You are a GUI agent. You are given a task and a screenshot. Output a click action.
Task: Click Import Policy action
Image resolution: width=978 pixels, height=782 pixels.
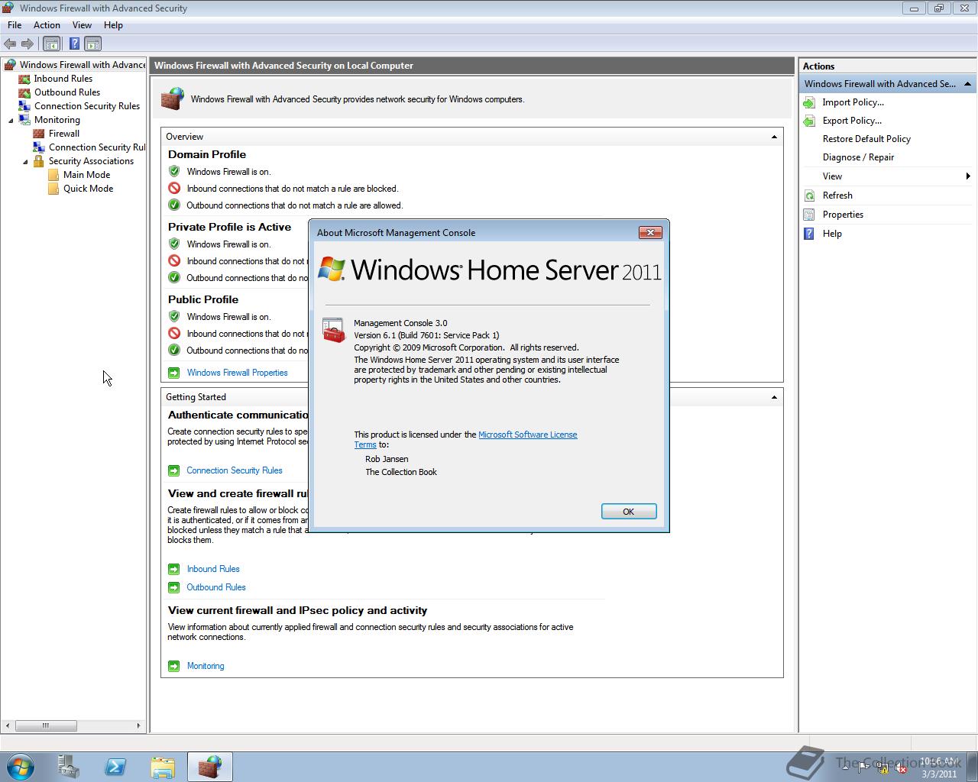click(853, 102)
